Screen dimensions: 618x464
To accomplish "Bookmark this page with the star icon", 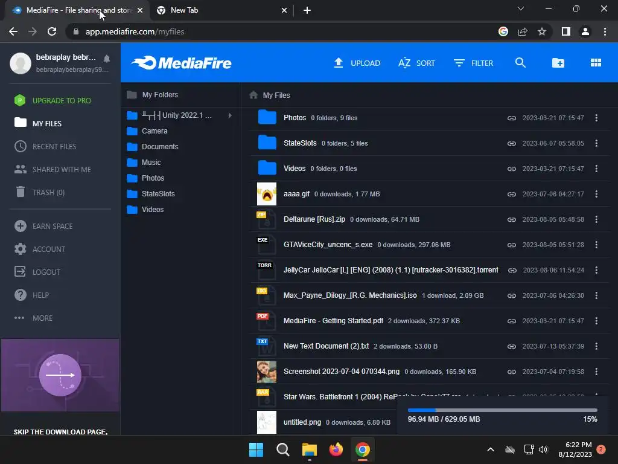I will (542, 31).
